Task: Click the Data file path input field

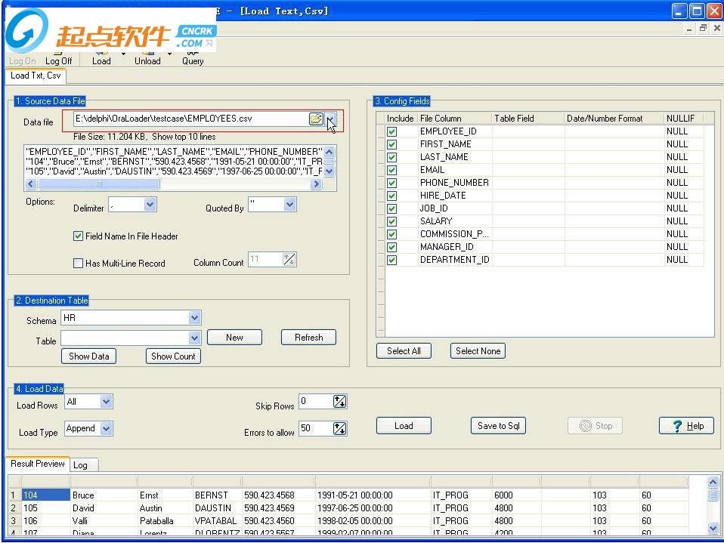Action: pyautogui.click(x=189, y=119)
